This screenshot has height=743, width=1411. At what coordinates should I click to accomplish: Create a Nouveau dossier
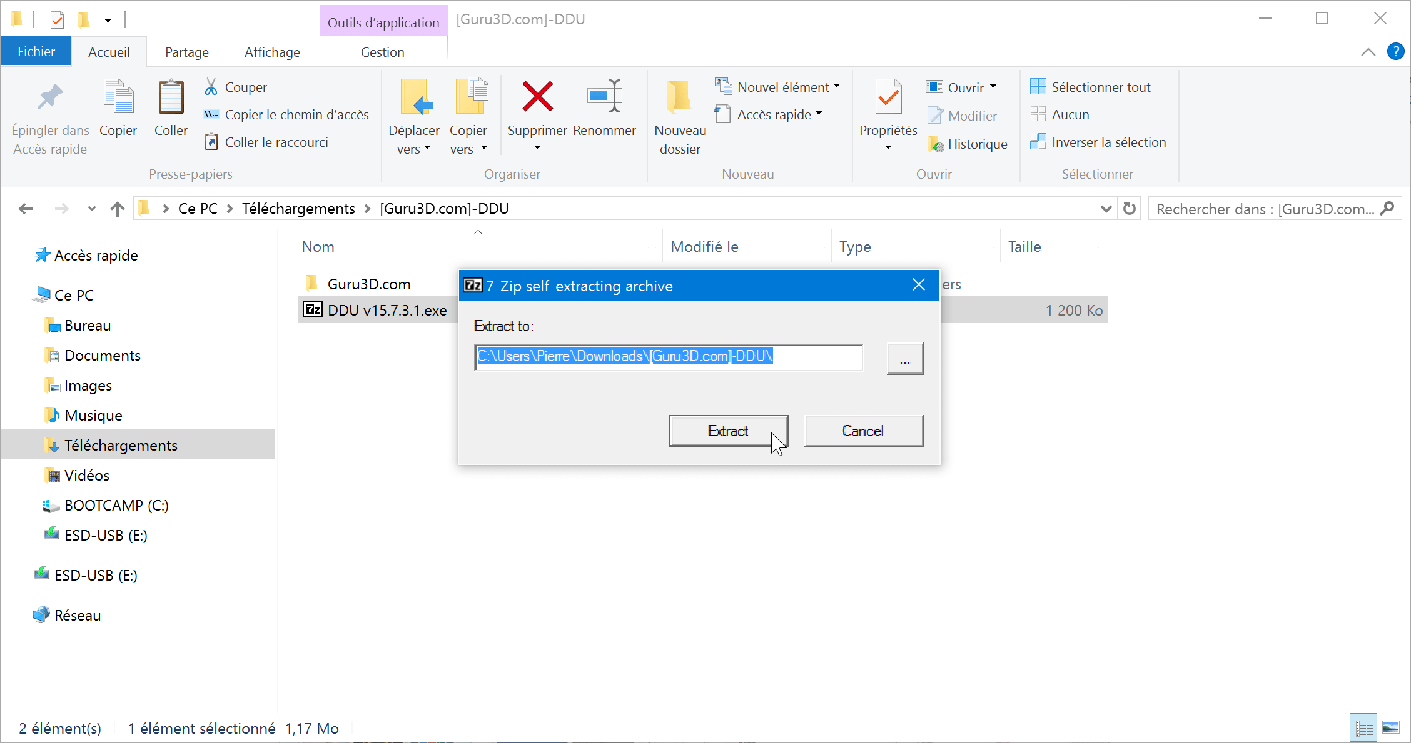click(x=680, y=117)
